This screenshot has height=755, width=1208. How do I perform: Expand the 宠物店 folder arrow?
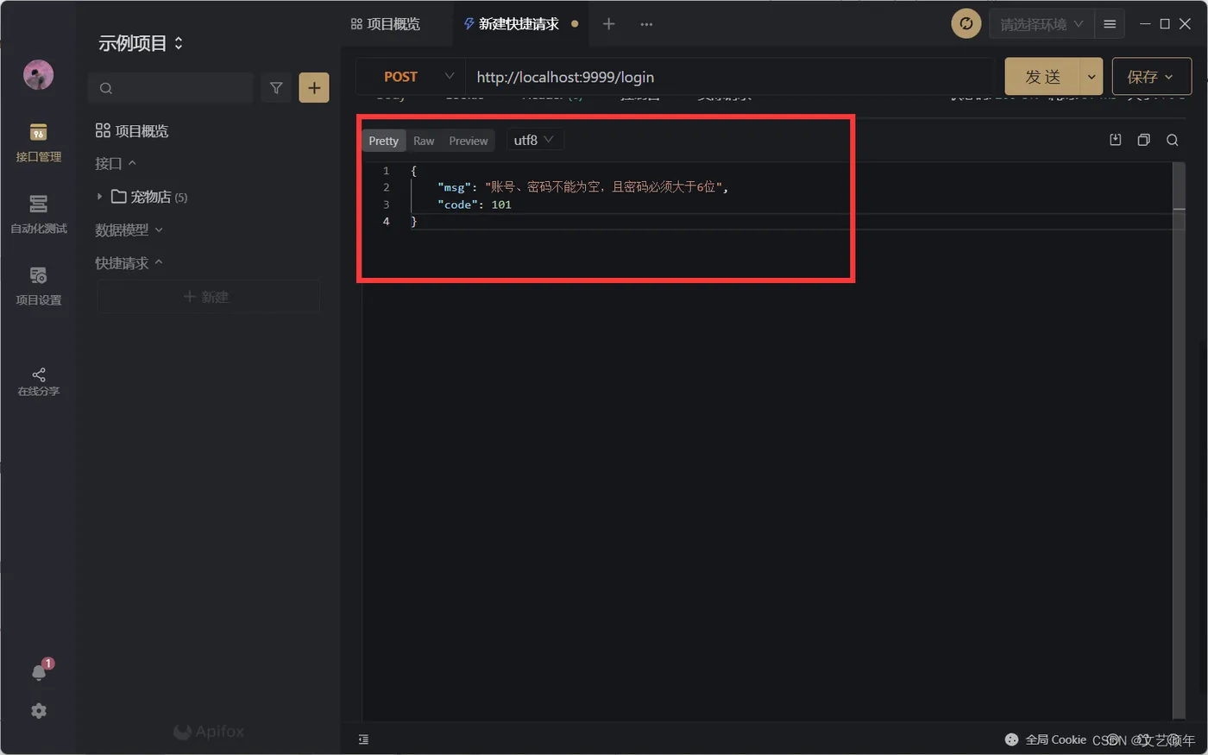point(100,197)
